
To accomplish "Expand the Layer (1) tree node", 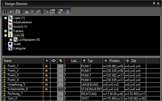I will pos(5,18).
